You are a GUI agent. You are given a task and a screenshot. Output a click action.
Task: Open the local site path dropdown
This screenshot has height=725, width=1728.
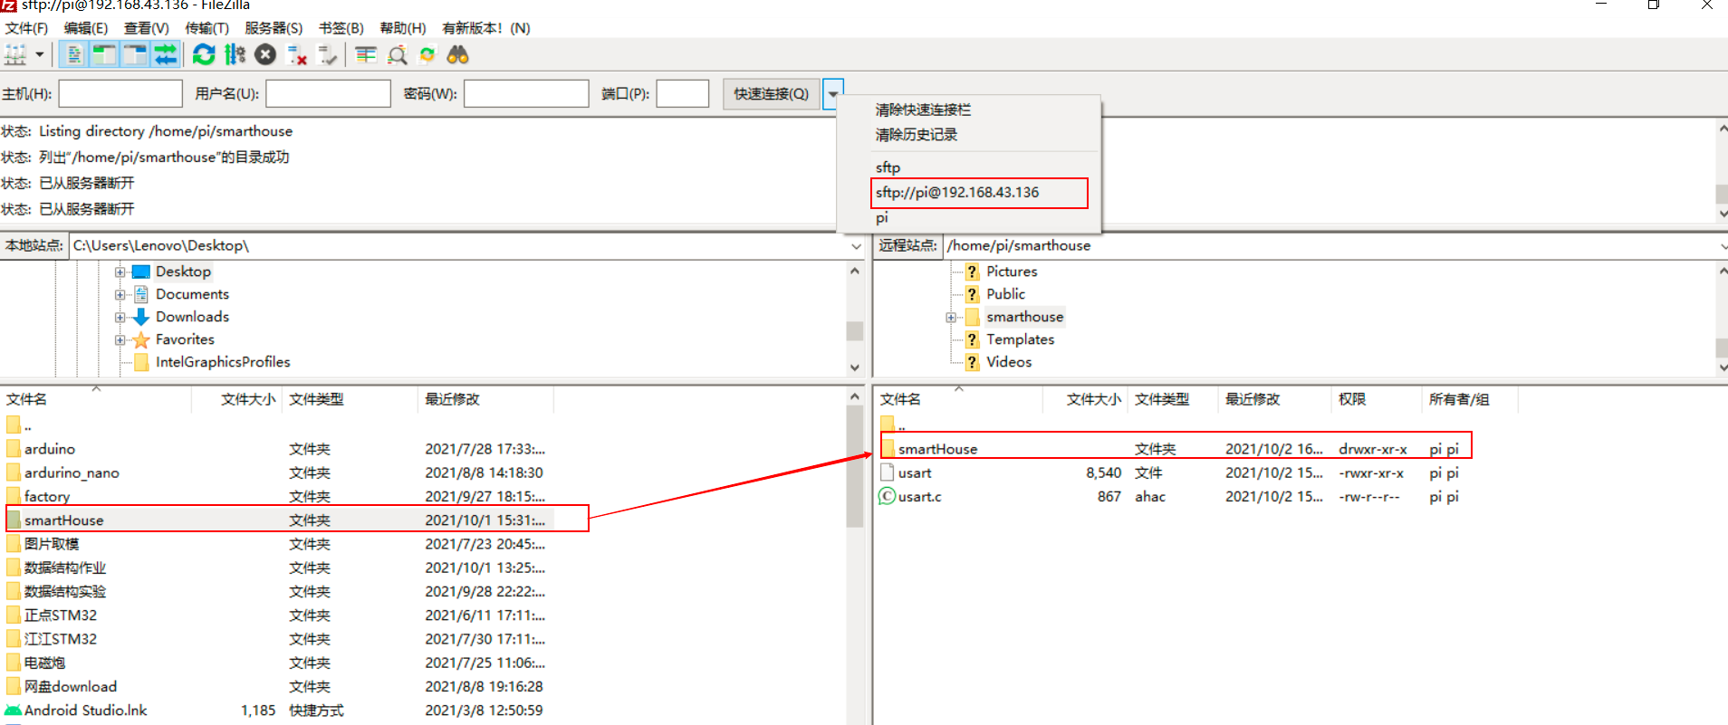856,246
